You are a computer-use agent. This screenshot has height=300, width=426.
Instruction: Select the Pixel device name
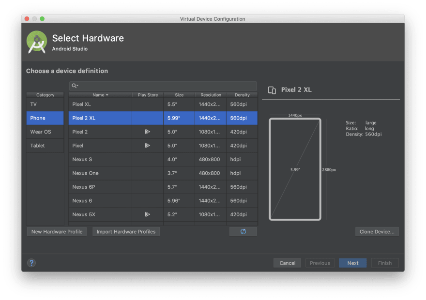[x=78, y=146]
